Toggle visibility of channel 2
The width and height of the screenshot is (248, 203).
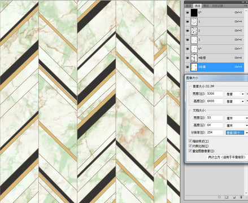[188, 30]
